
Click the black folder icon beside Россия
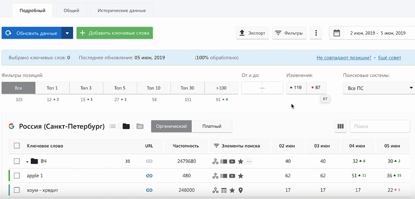coord(126,126)
